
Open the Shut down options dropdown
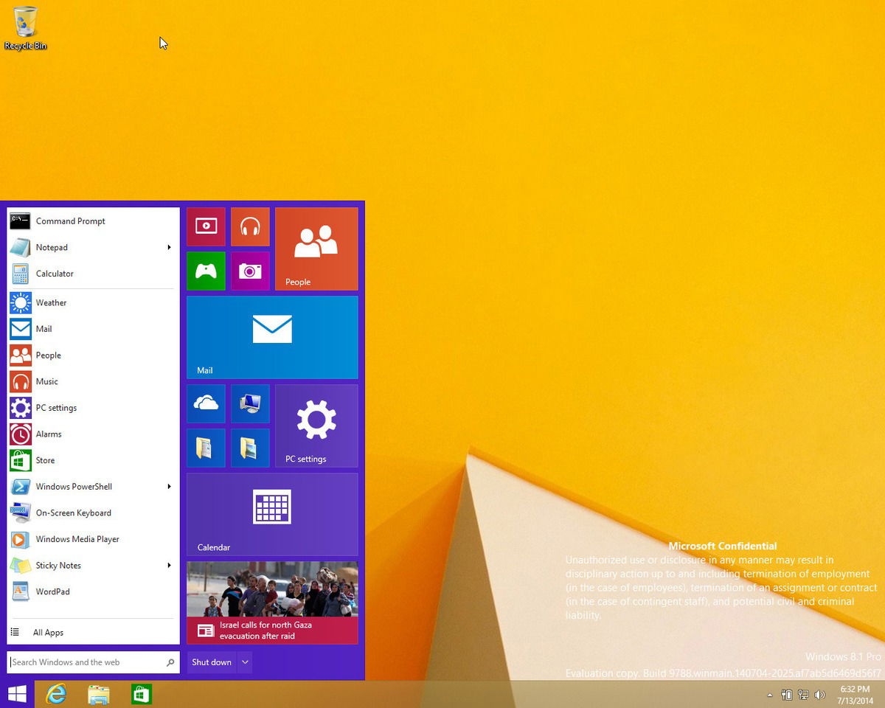[245, 662]
